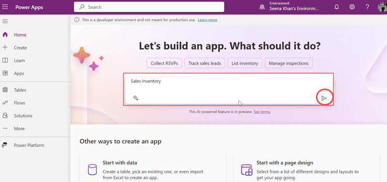Click the Apps grid icon
Image resolution: width=387 pixels, height=182 pixels.
pyautogui.click(x=5, y=73)
